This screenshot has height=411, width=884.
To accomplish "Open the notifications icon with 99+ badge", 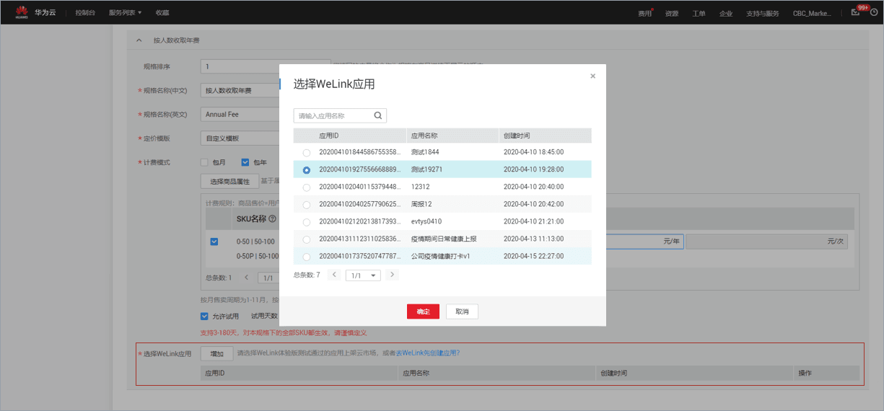I will [855, 12].
